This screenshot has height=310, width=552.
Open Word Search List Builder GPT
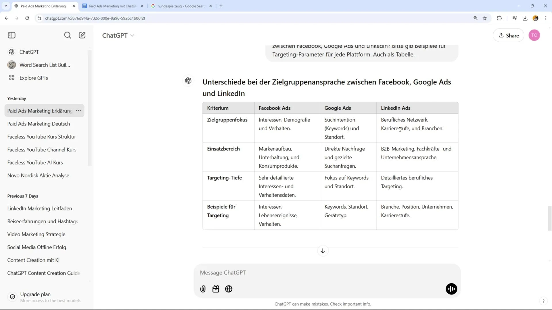click(x=45, y=65)
